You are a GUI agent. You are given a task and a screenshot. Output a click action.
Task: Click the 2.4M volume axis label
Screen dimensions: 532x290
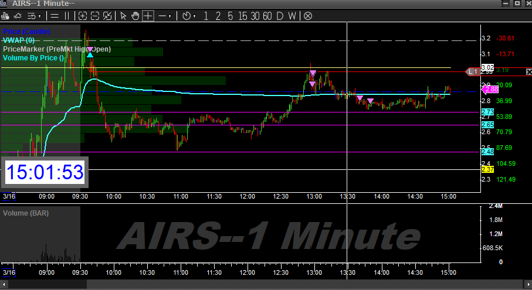pyautogui.click(x=496, y=206)
